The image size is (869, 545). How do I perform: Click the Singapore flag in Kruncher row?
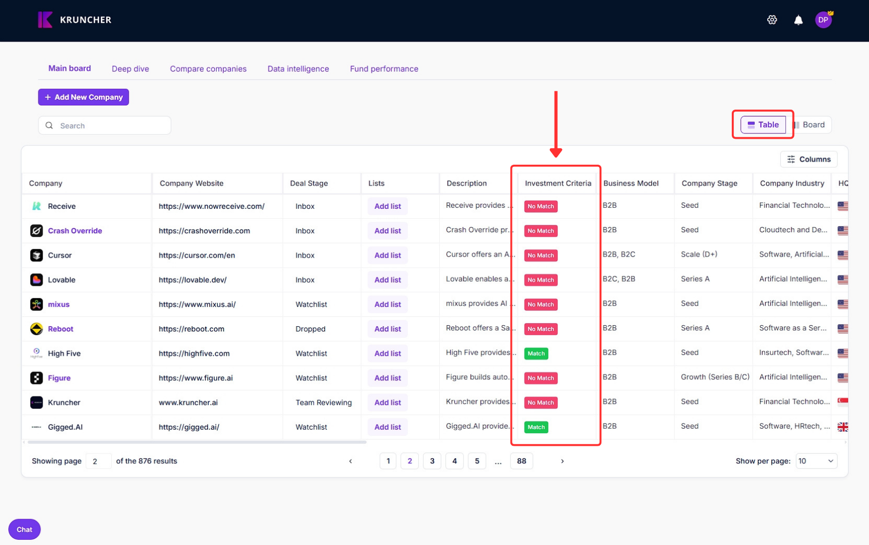[x=842, y=402]
